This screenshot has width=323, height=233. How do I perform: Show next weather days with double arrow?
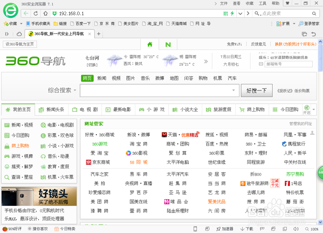point(206,61)
